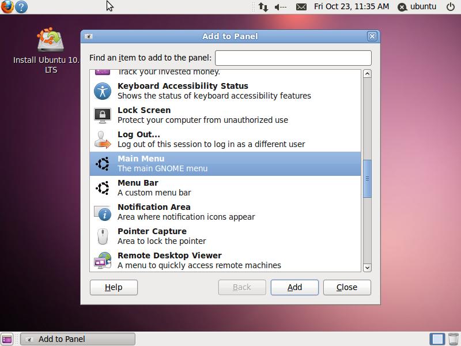Screen dimensions: 461x346
Task: Click the scrollbar up arrow
Action: click(367, 74)
